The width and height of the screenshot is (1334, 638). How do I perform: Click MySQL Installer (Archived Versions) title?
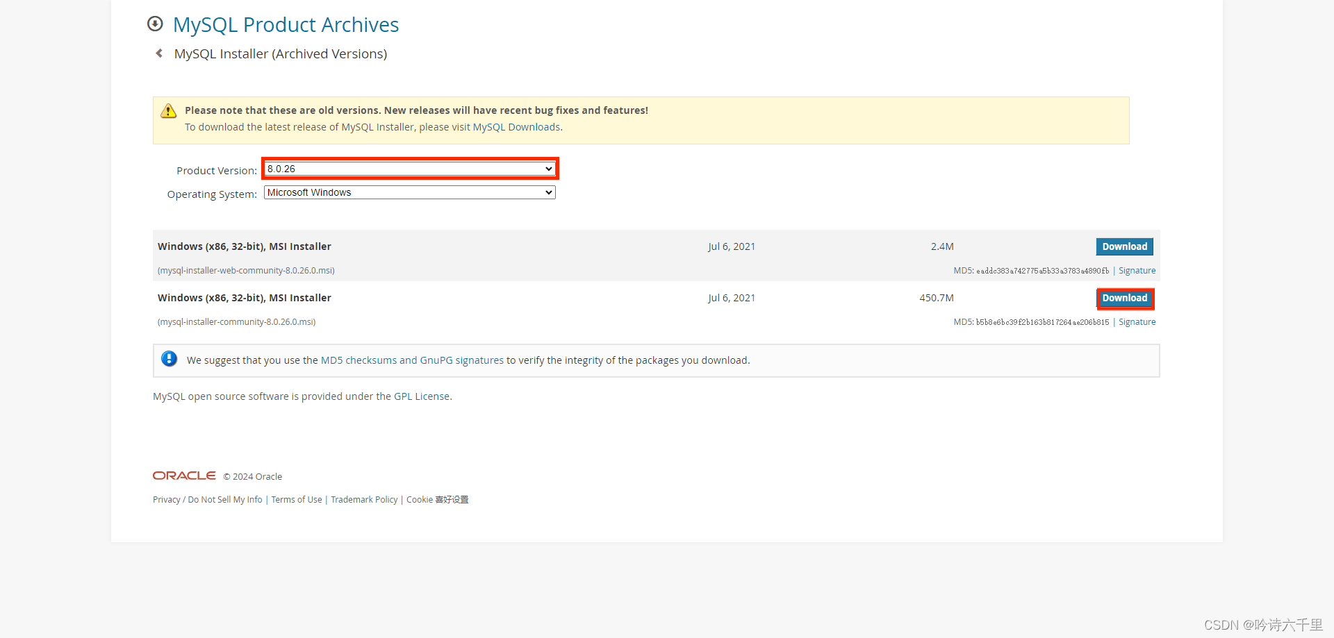[281, 54]
